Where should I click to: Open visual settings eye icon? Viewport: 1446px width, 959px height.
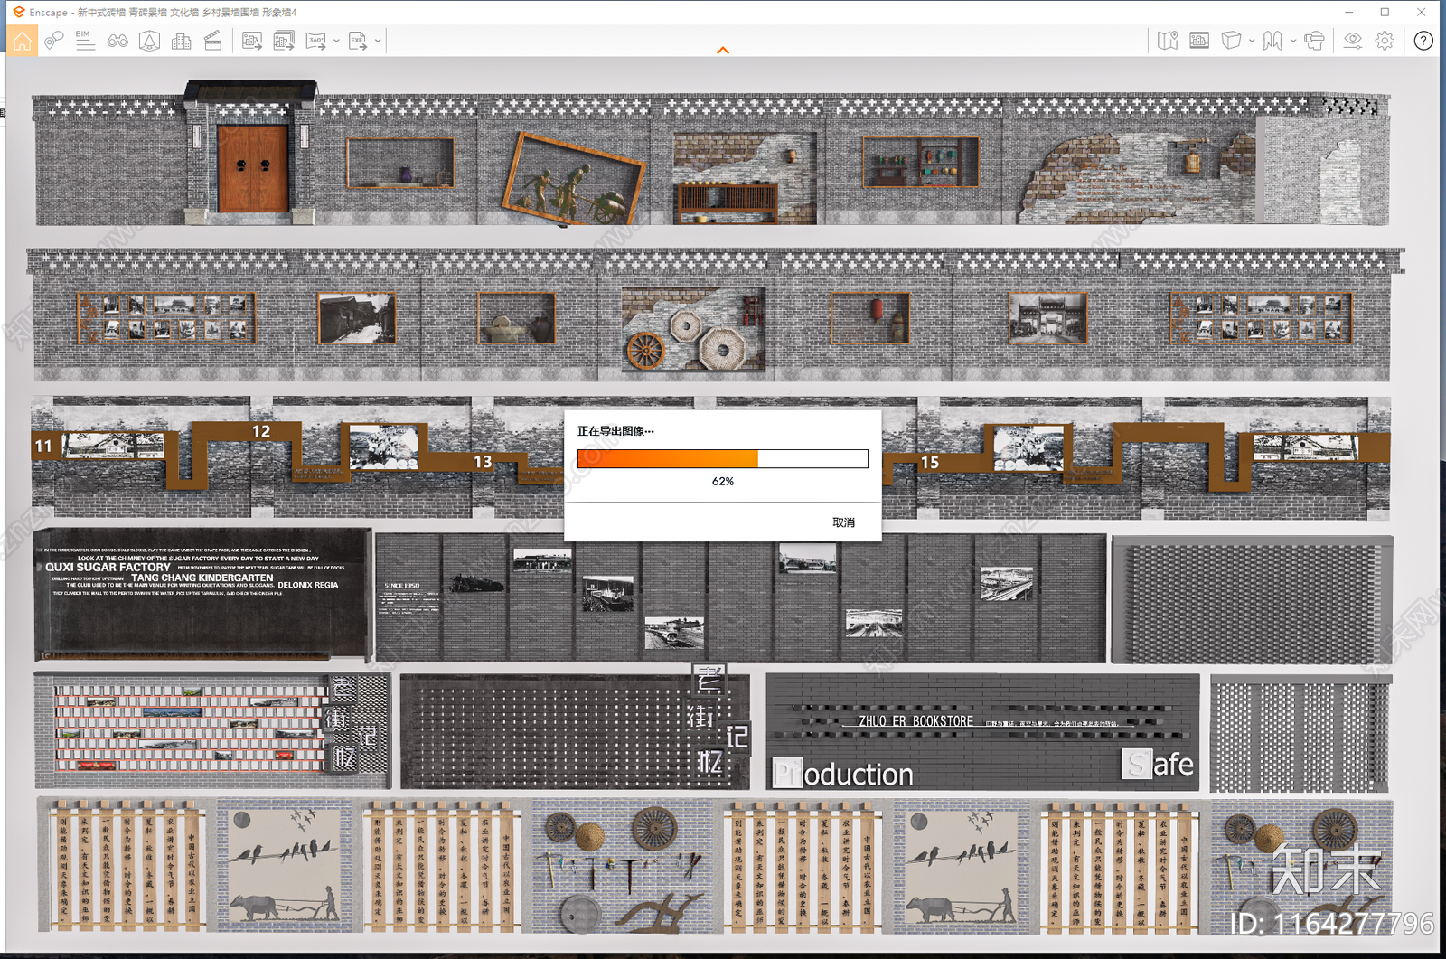[1353, 41]
